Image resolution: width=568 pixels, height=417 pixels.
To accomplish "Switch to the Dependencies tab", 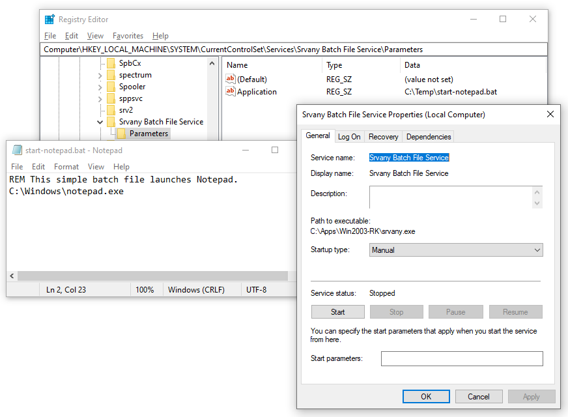I will point(429,137).
